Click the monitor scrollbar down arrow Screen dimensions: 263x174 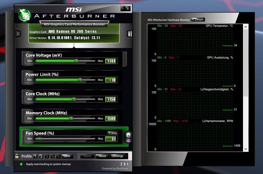tap(246, 149)
